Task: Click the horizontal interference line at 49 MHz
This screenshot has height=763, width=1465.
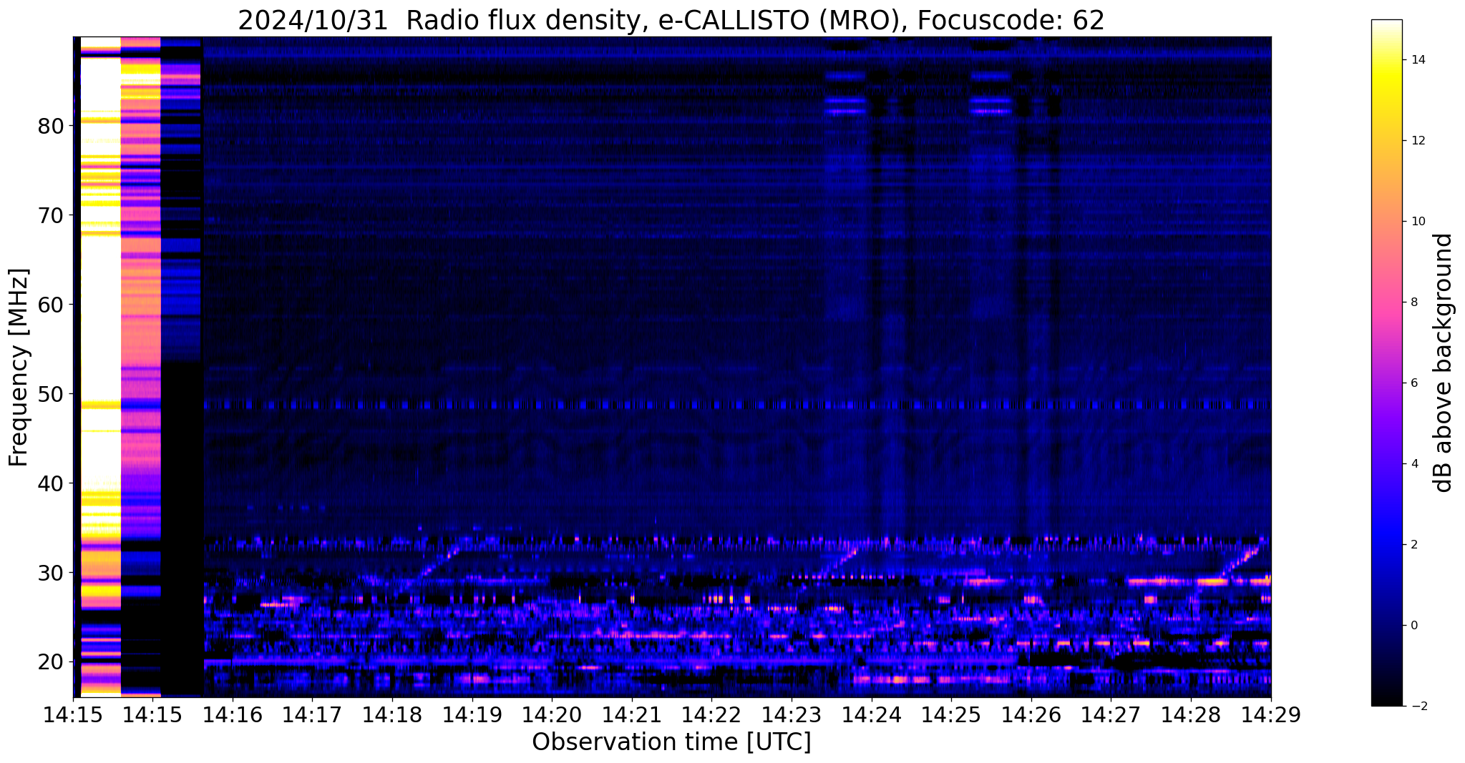Action: [737, 405]
